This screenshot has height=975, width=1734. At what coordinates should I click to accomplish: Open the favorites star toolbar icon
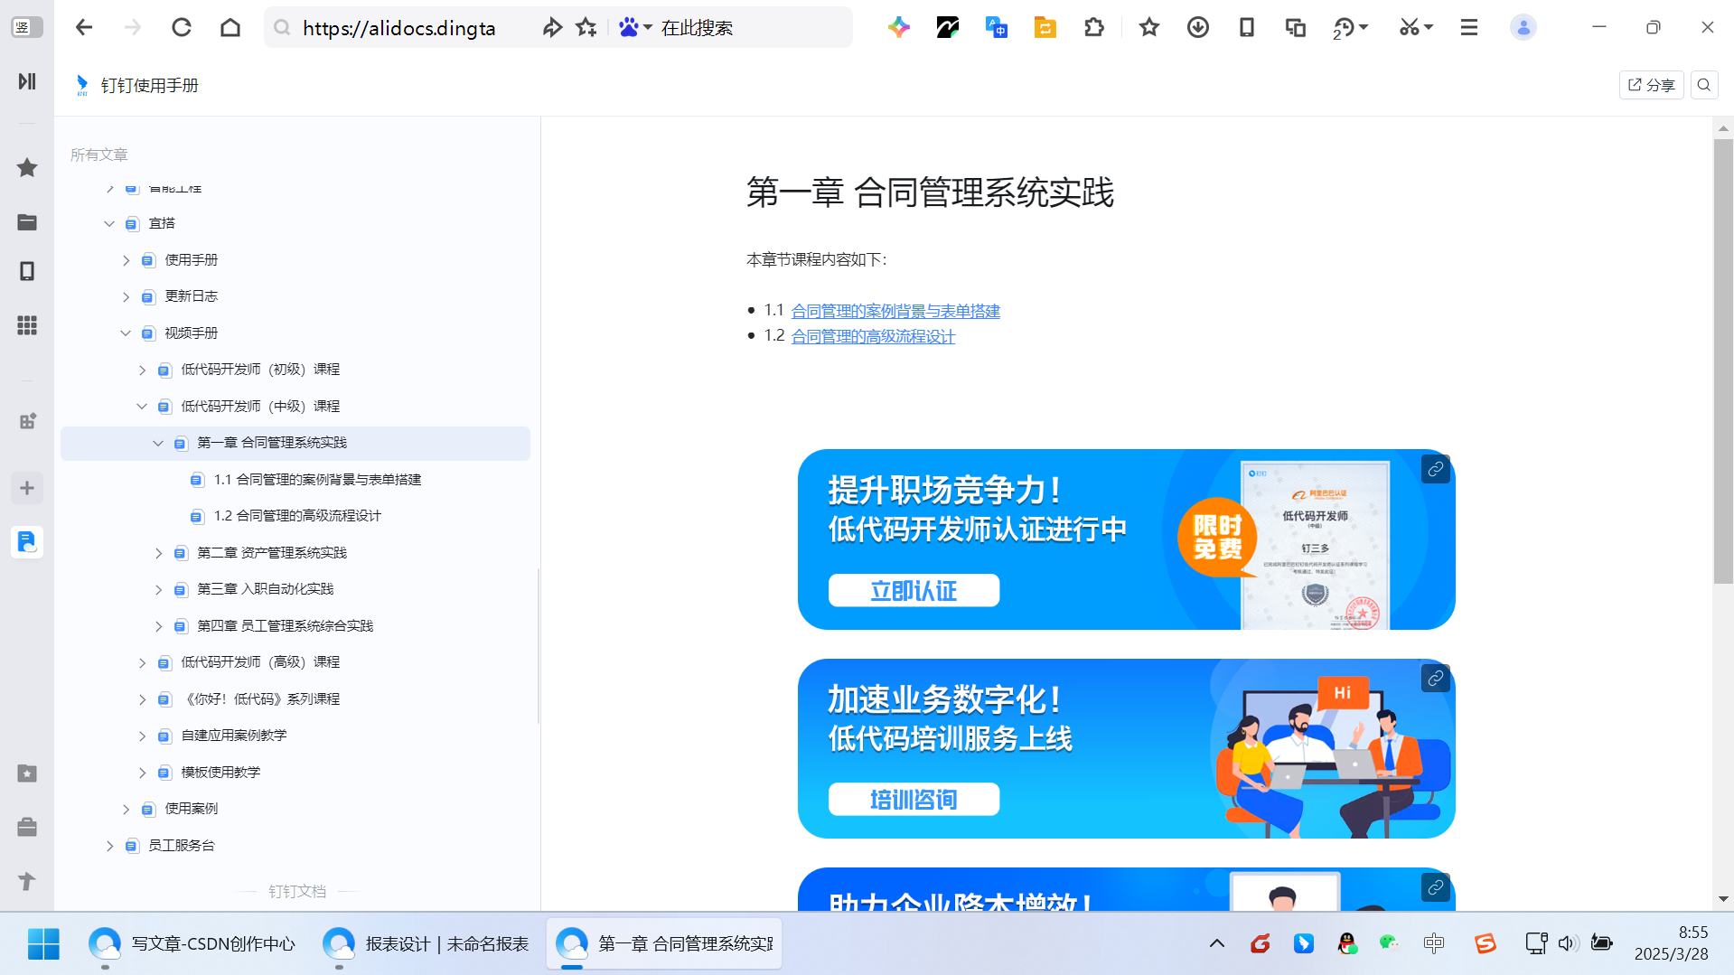(1149, 28)
